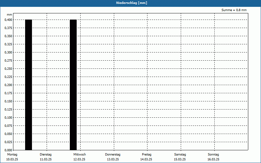Click the Donnerstag axis label

pos(113,155)
